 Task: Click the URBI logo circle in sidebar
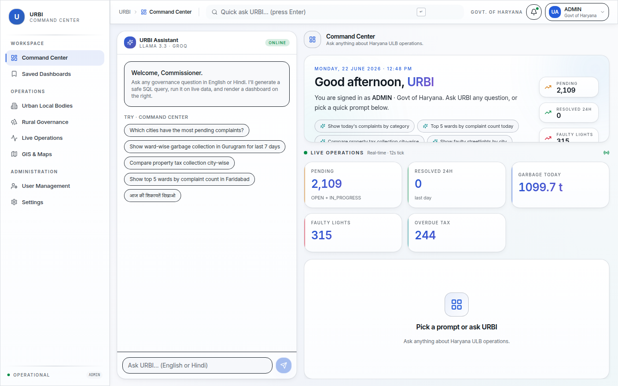(17, 17)
